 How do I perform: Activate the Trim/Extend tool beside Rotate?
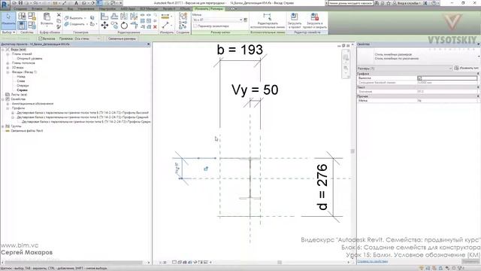[134, 26]
